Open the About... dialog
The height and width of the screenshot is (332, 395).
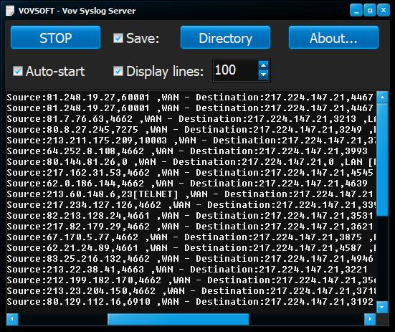pyautogui.click(x=333, y=37)
